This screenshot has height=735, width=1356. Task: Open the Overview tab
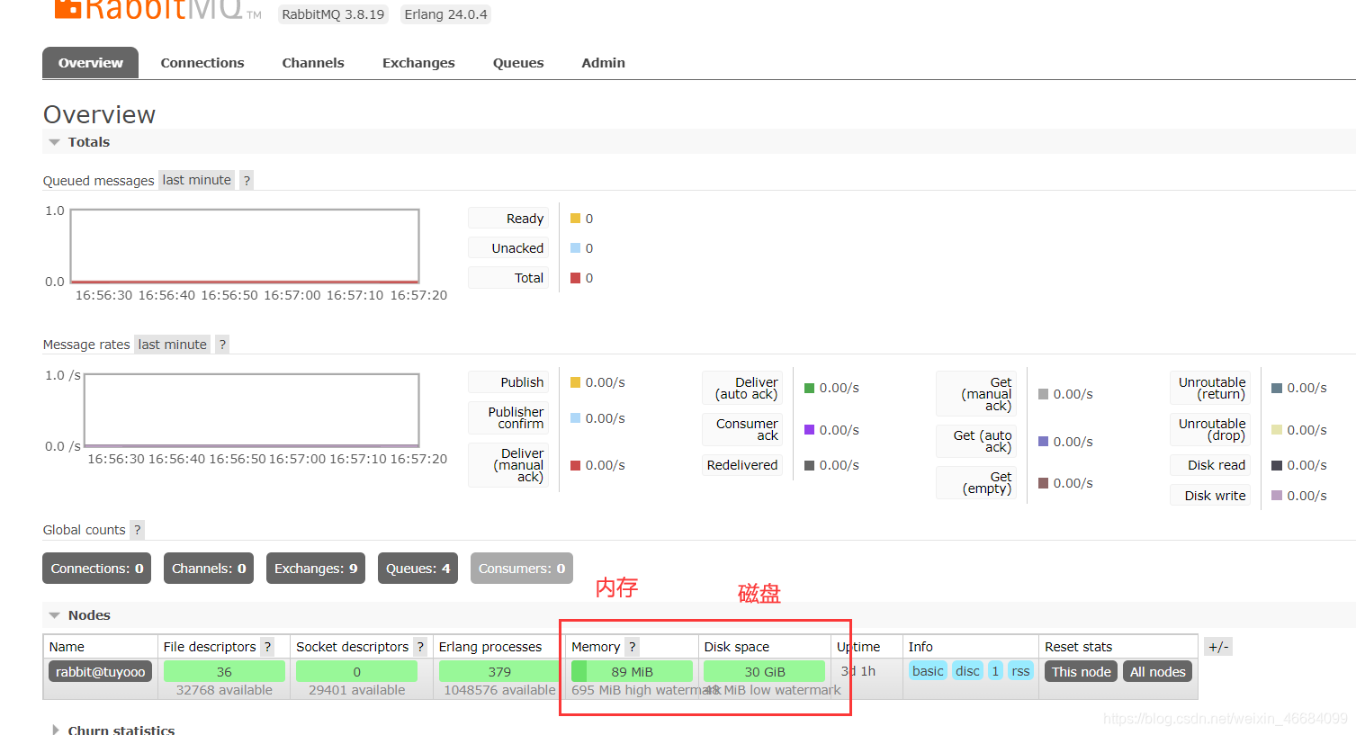click(90, 63)
